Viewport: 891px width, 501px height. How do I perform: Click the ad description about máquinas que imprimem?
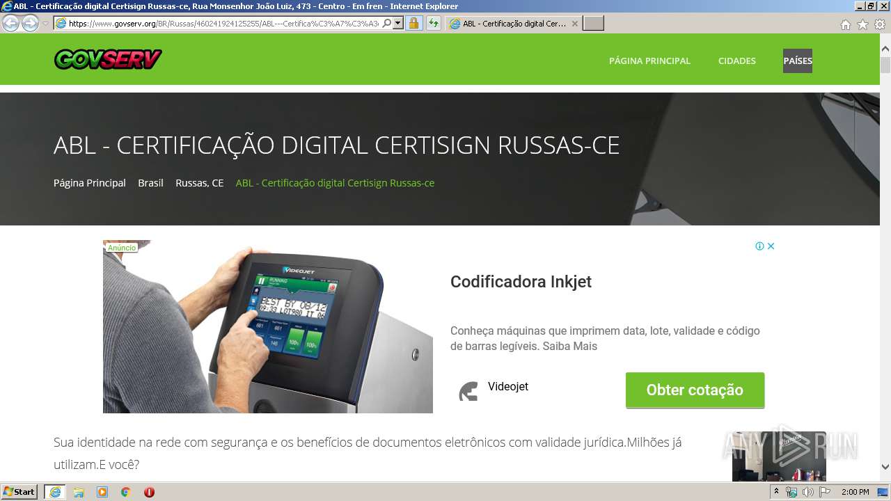point(605,338)
